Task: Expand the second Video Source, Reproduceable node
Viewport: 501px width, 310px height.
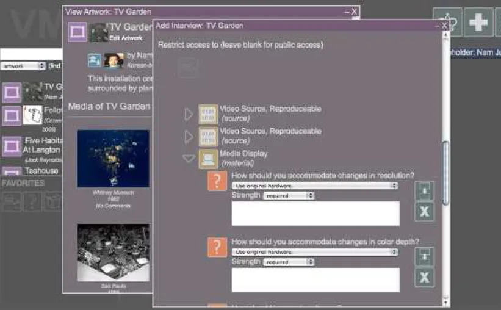Action: click(x=189, y=137)
